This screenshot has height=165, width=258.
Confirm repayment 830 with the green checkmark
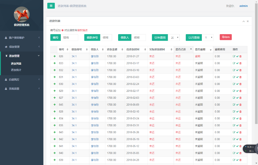coord(237,84)
